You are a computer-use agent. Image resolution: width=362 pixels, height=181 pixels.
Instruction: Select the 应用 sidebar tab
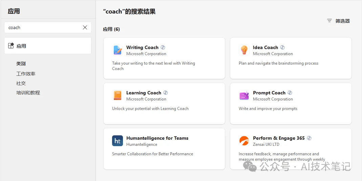click(48, 46)
